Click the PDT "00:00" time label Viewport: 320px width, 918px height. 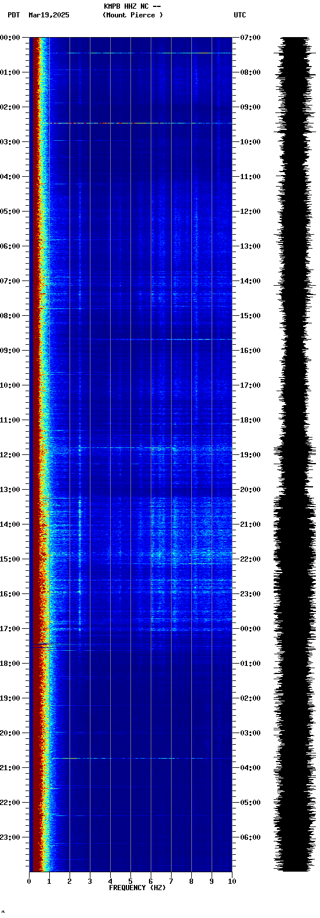point(10,38)
